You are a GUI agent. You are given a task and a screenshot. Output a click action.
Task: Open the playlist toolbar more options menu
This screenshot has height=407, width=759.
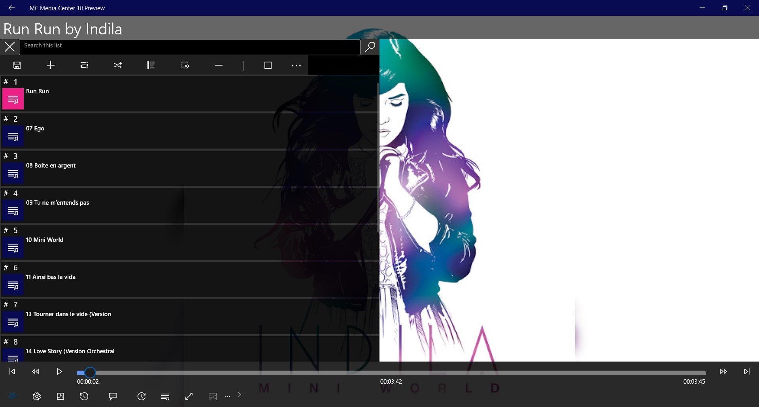point(296,66)
